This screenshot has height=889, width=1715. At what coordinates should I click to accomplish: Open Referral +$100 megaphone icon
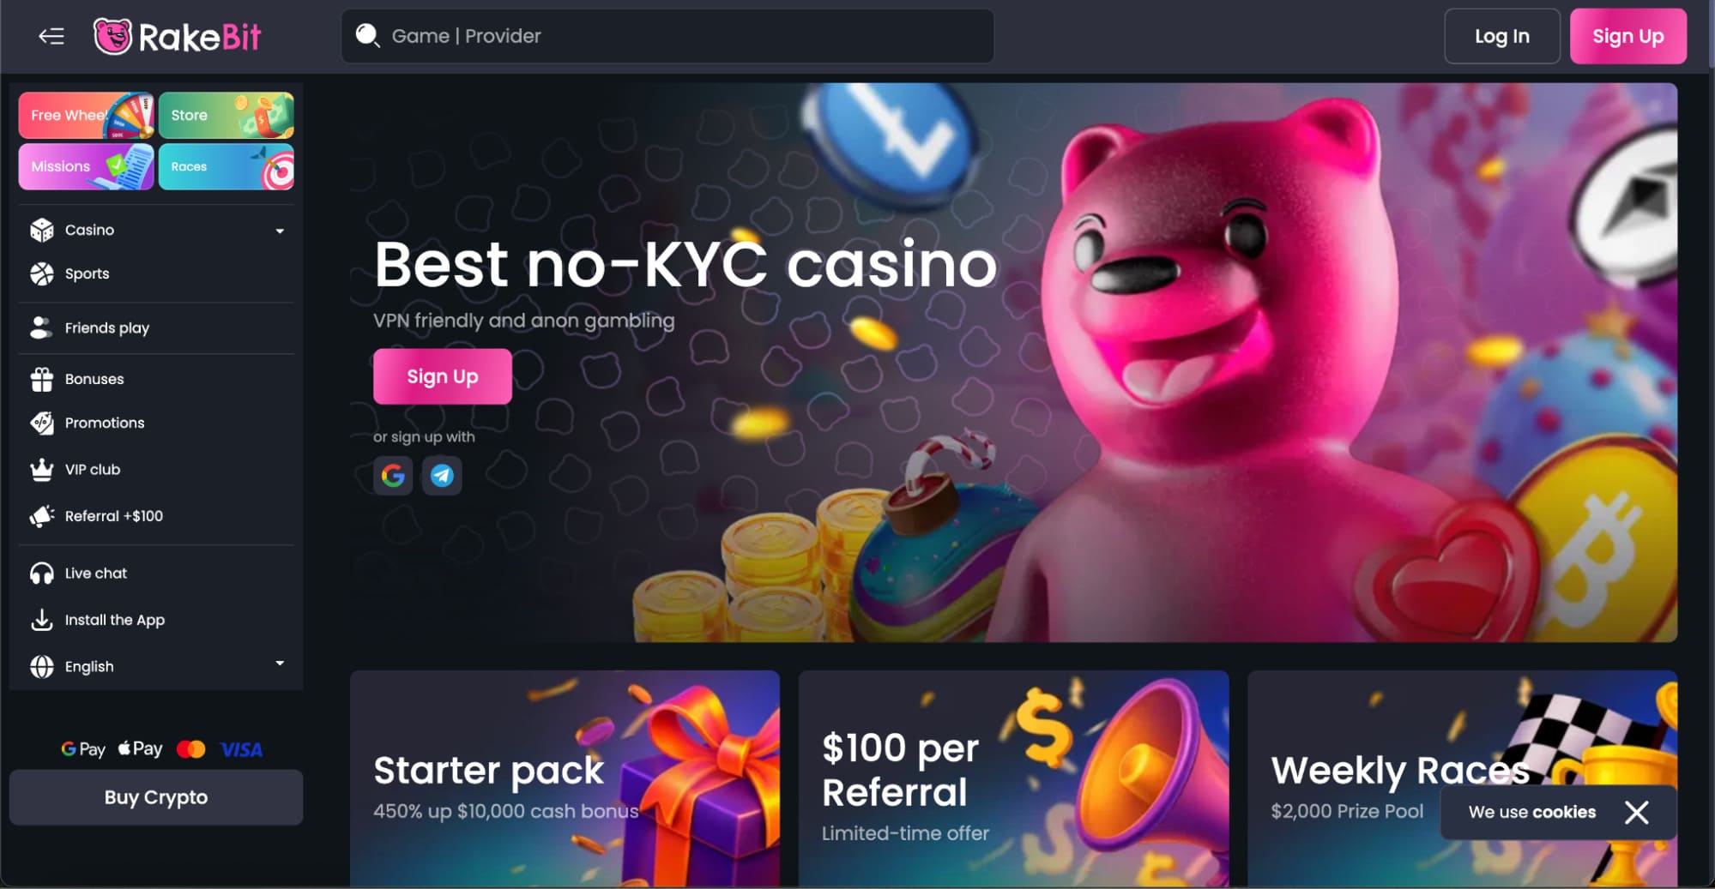(x=41, y=515)
